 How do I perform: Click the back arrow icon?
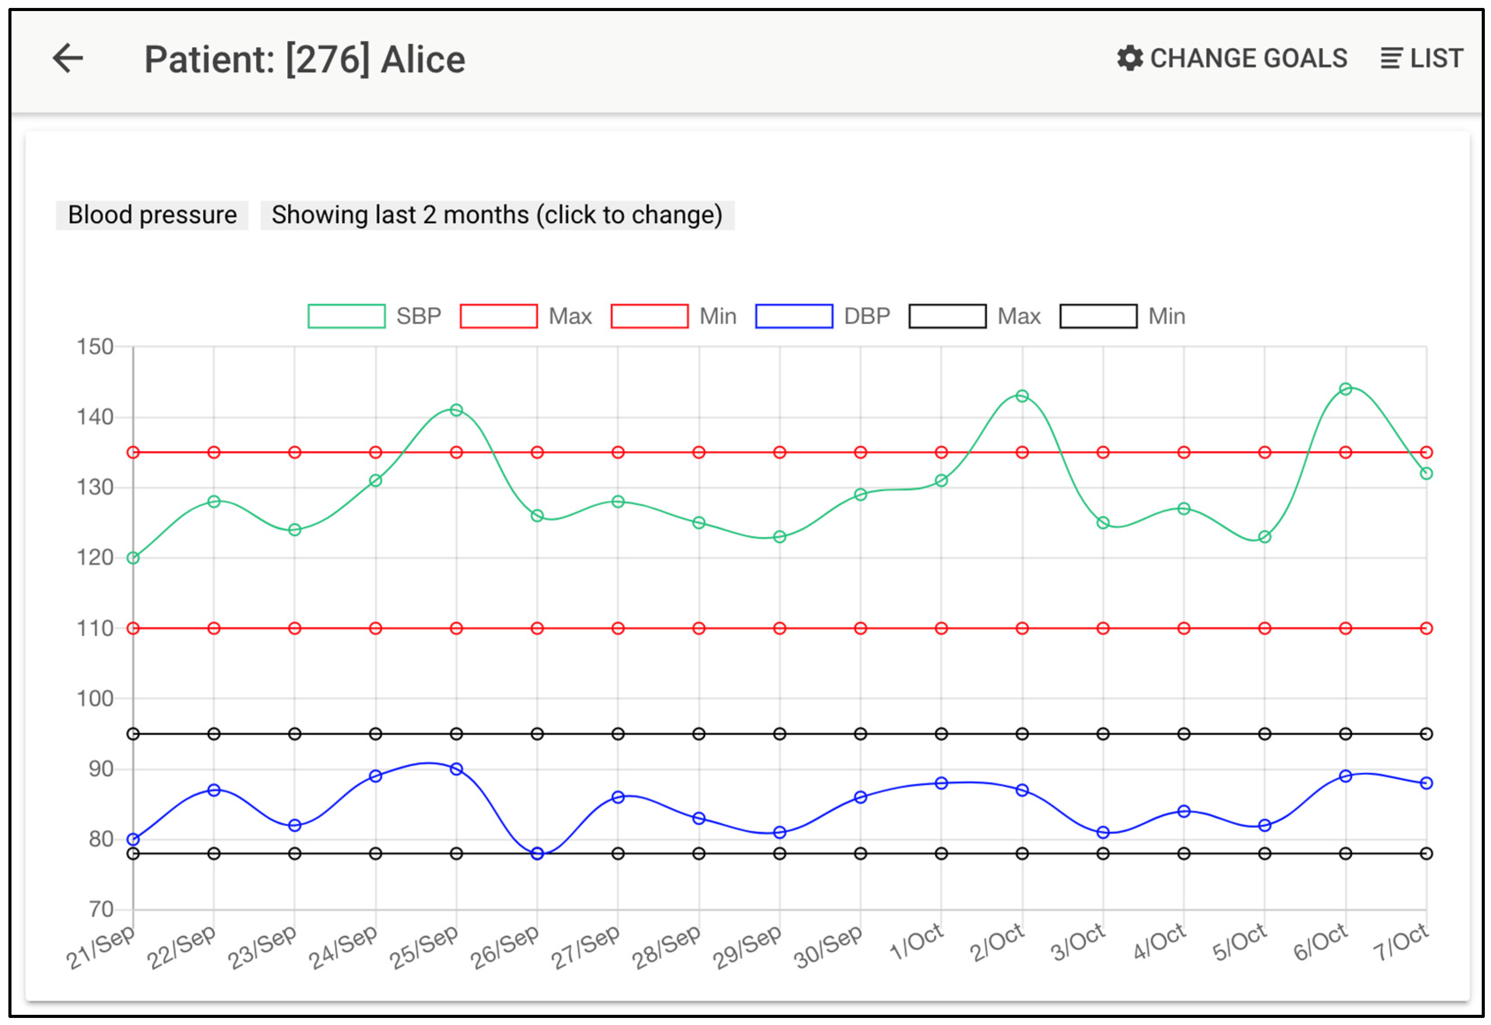pos(68,58)
